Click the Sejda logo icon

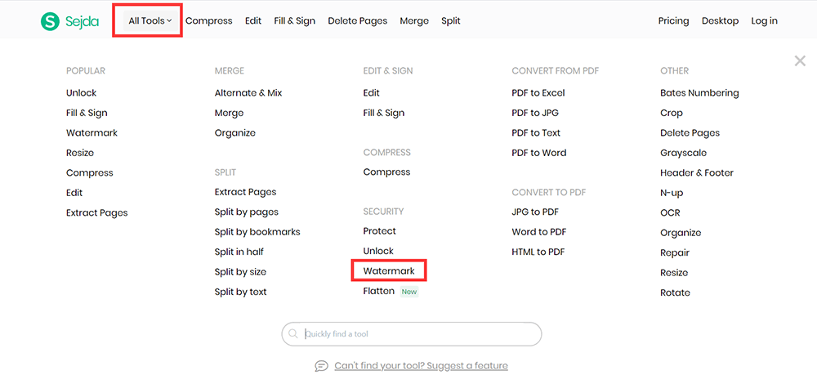tap(51, 21)
